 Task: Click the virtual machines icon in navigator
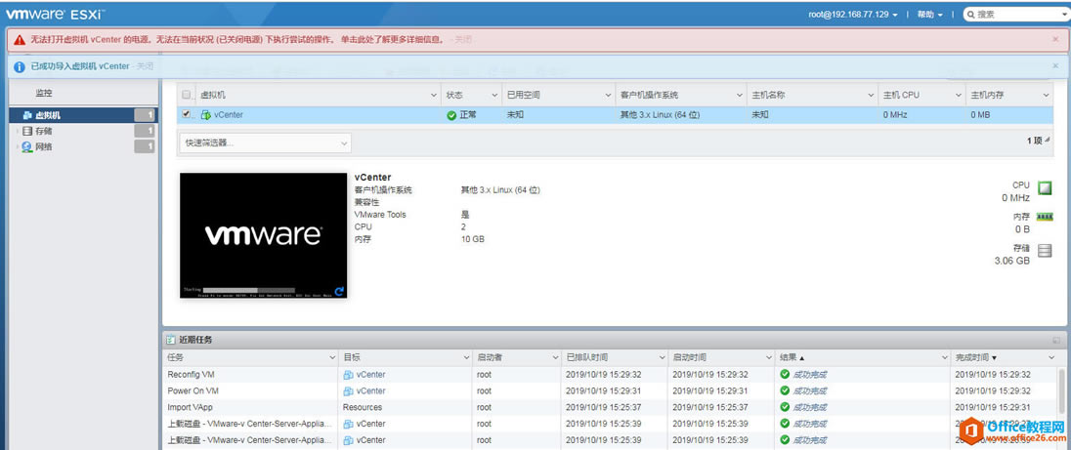tap(27, 115)
